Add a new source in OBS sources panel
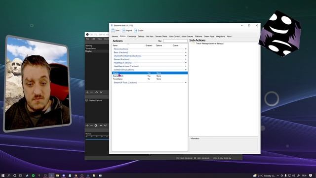Viewport: 316px width, 178px height. (87, 125)
